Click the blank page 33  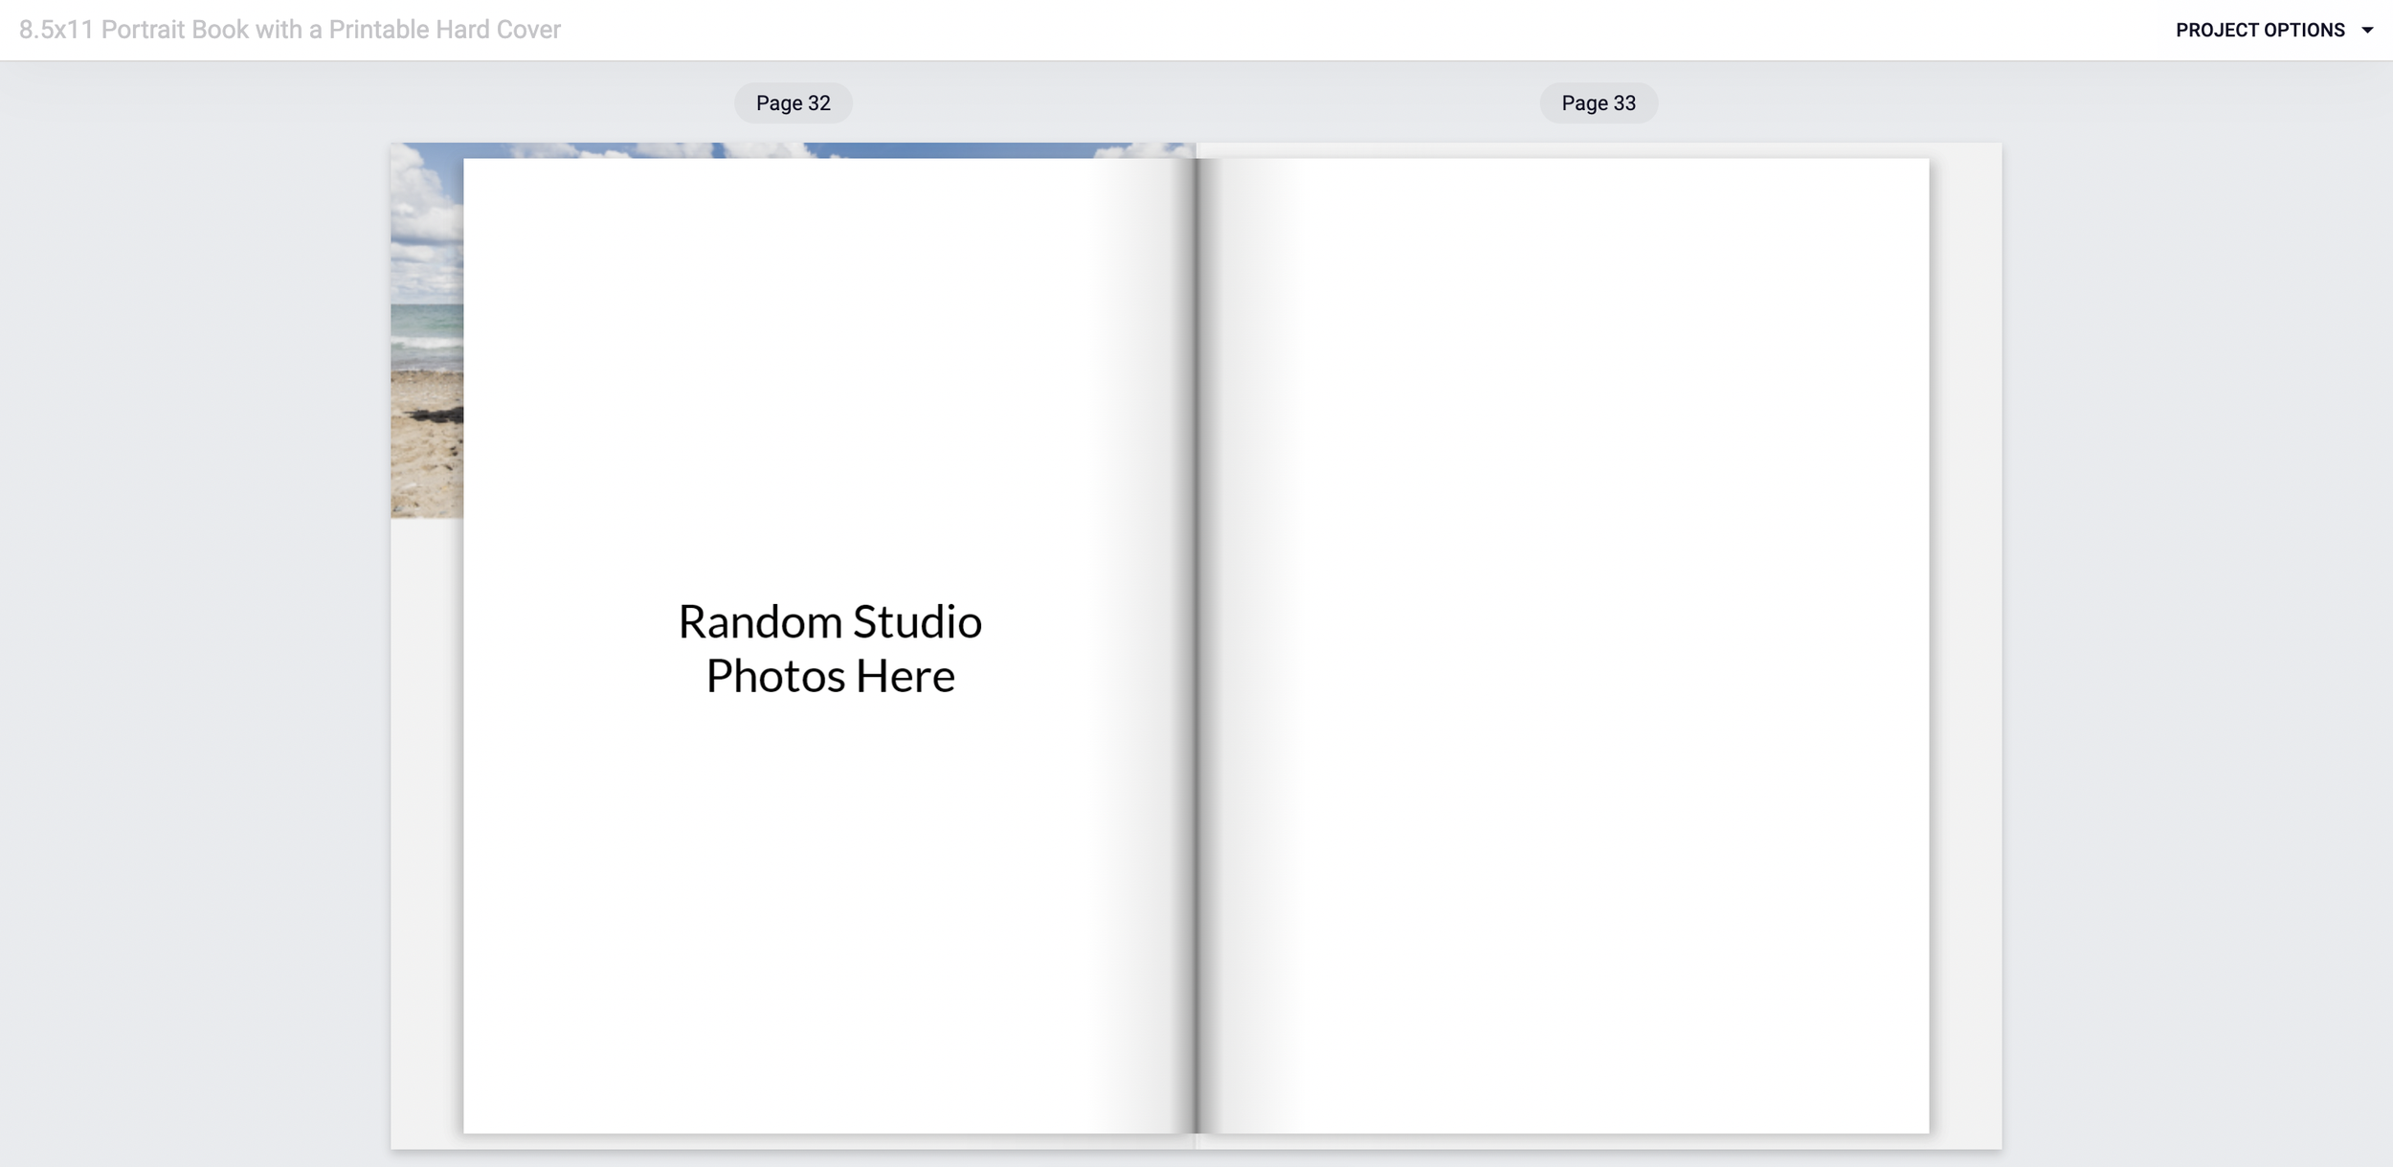click(1562, 646)
